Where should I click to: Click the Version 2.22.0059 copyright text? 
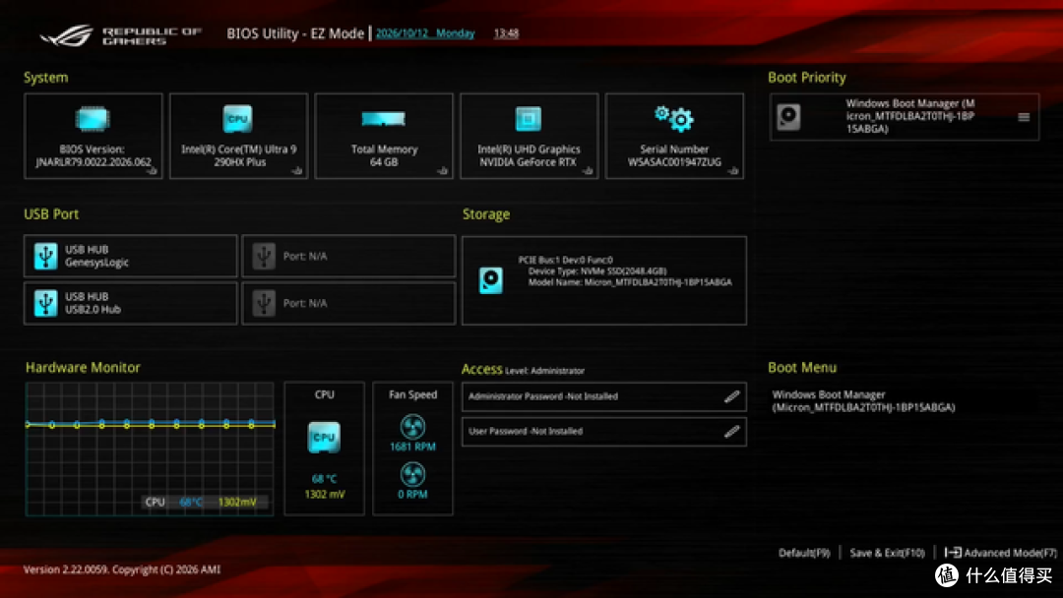click(x=122, y=569)
